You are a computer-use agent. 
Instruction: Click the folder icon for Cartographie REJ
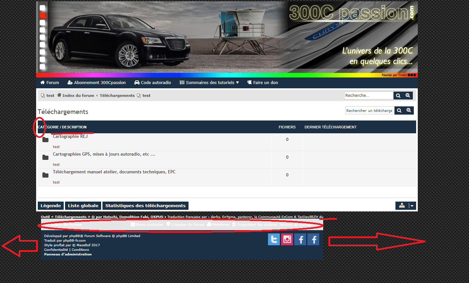click(45, 140)
